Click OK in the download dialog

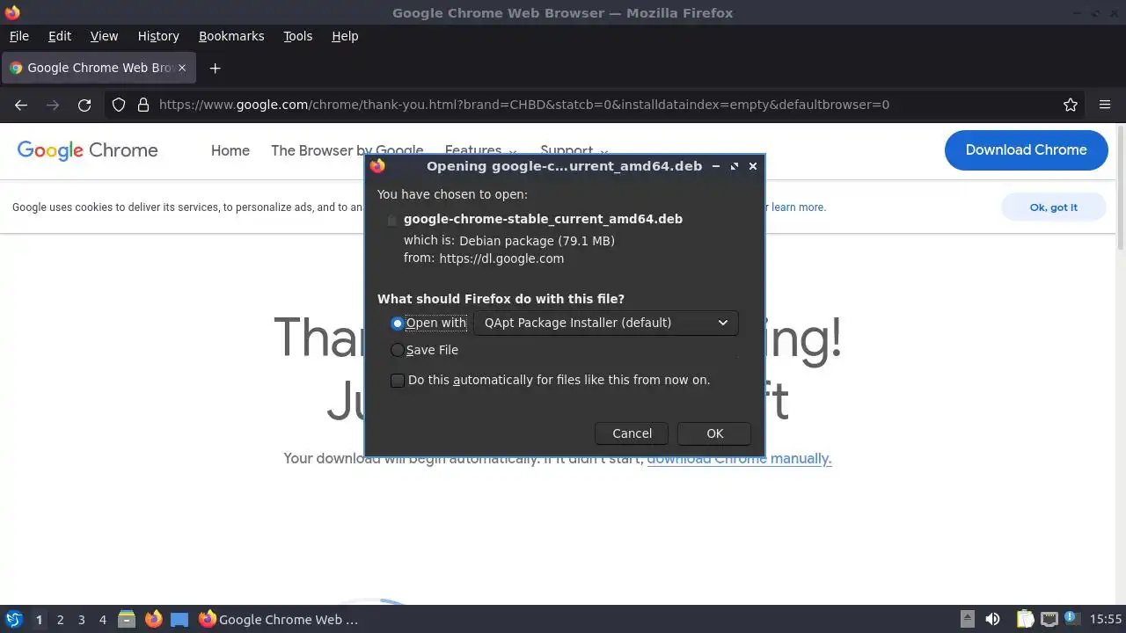tap(714, 433)
